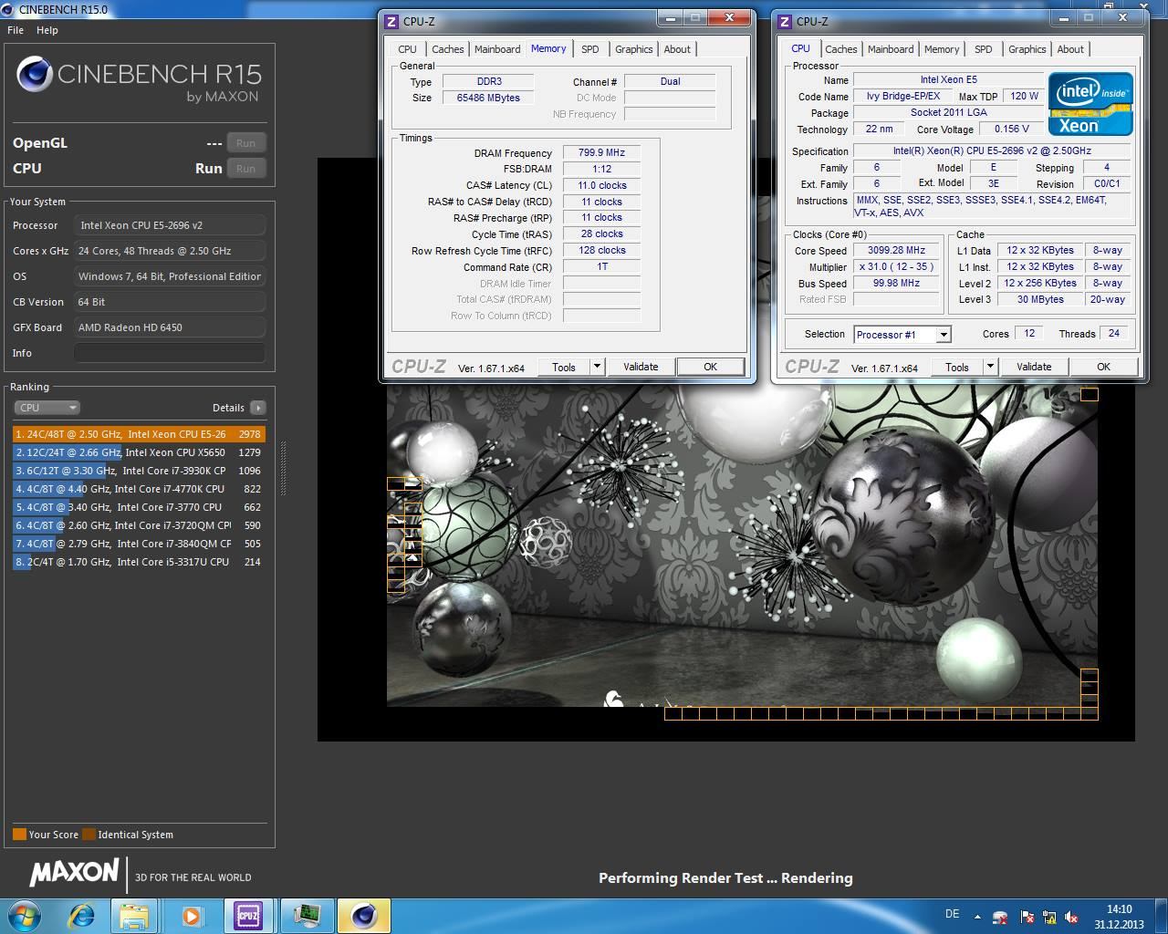Click the muted volume tray icon
The height and width of the screenshot is (934, 1168).
[x=1071, y=918]
